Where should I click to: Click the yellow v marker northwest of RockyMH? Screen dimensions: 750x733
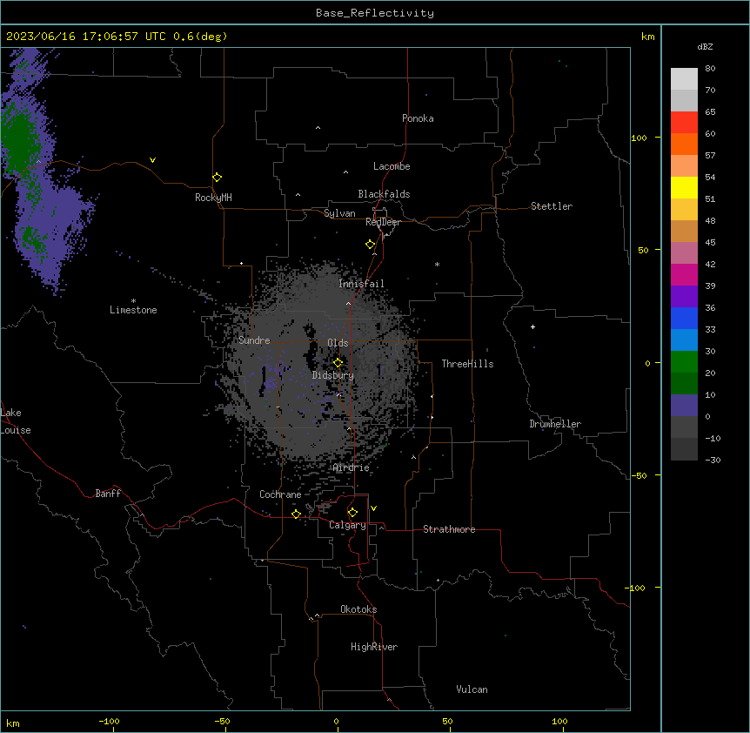click(x=152, y=160)
